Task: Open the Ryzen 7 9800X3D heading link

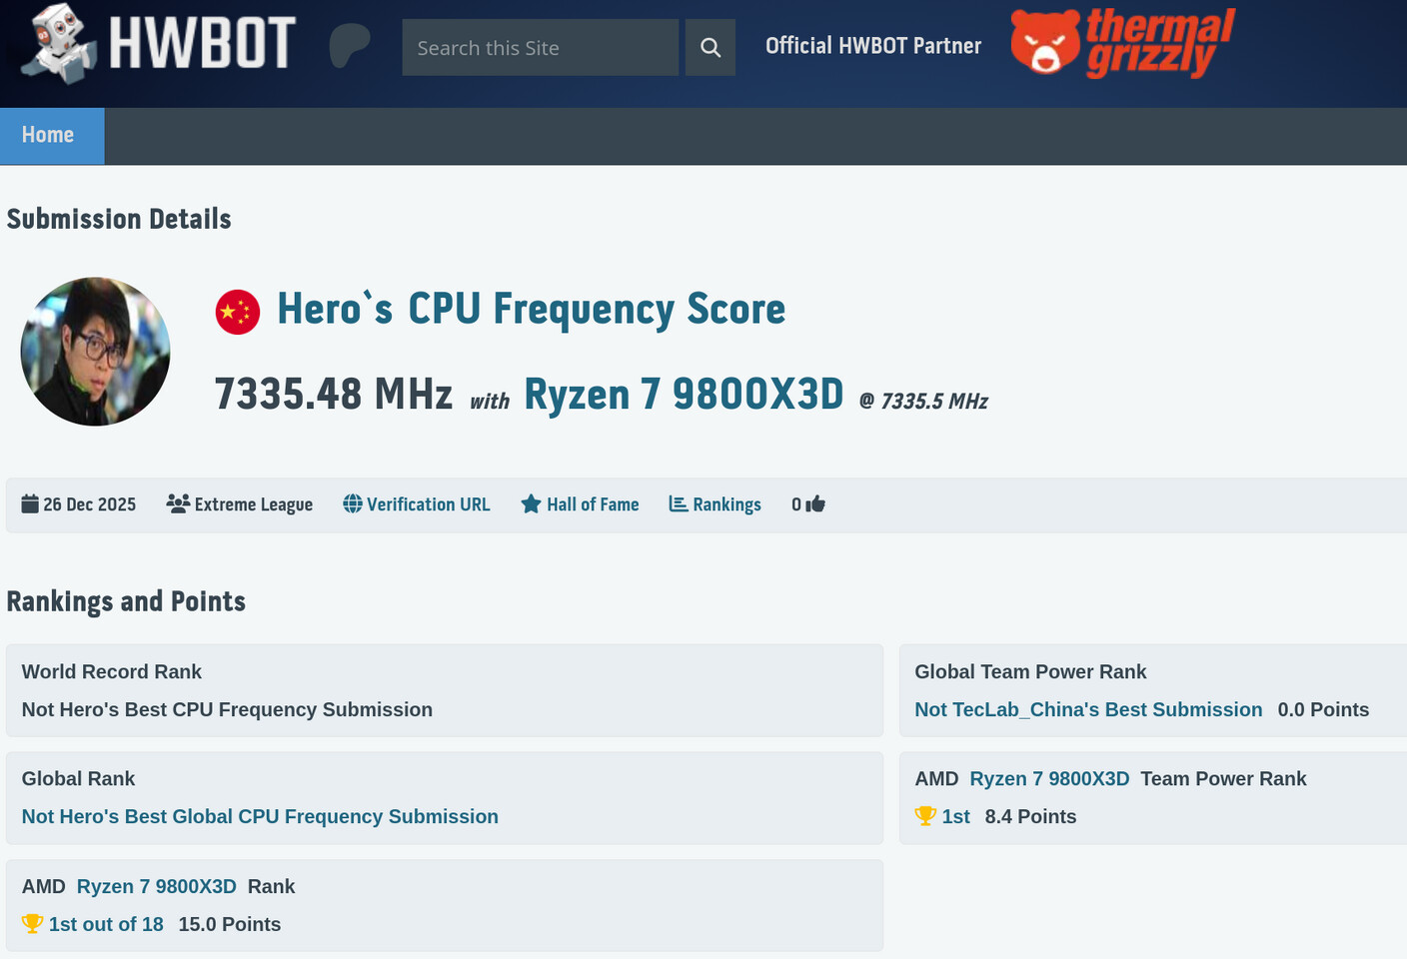Action: [x=684, y=395]
